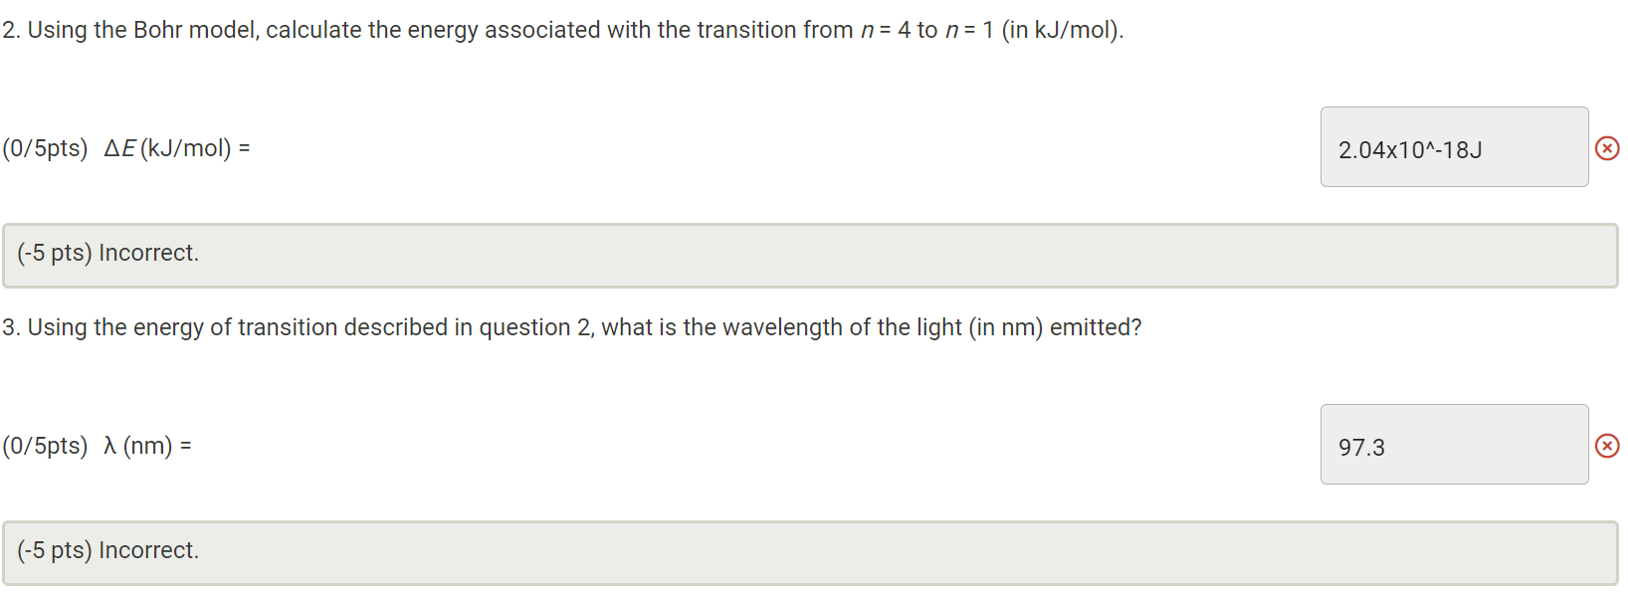This screenshot has width=1628, height=595.
Task: Click the question 2 prompt text
Action: tap(557, 29)
